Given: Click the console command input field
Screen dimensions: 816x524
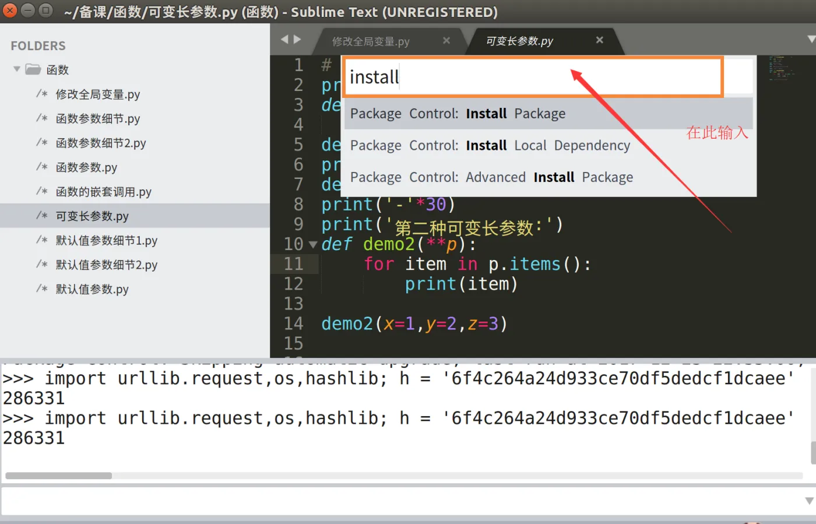Looking at the screenshot, I should click(402, 501).
